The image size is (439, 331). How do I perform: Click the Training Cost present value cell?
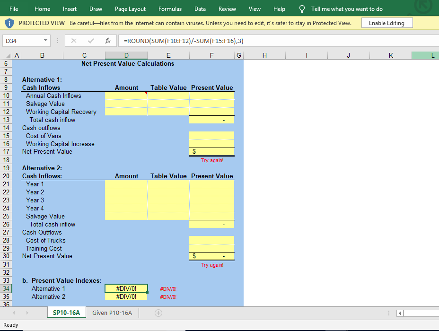click(211, 248)
